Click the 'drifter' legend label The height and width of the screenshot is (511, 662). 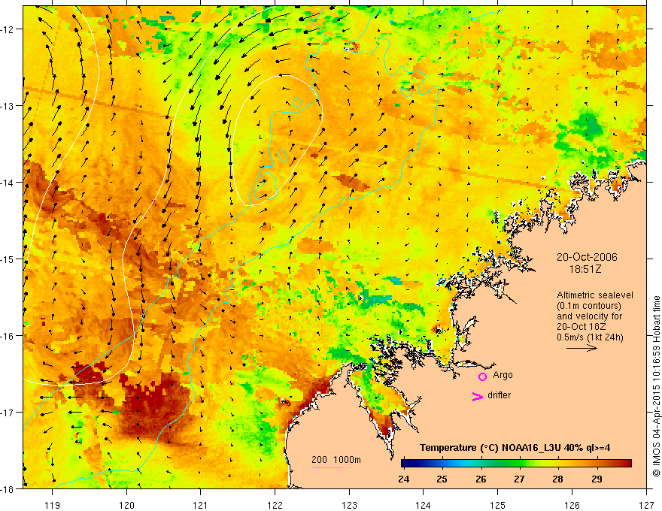click(x=499, y=395)
